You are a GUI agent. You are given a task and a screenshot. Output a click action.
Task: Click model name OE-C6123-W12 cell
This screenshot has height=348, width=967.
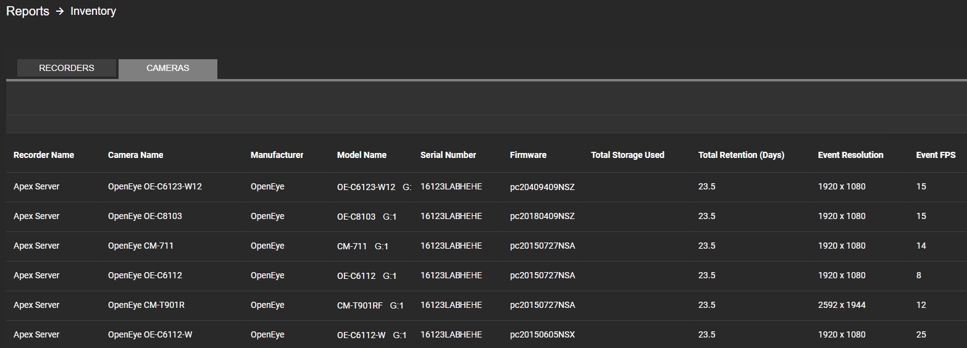pos(366,187)
